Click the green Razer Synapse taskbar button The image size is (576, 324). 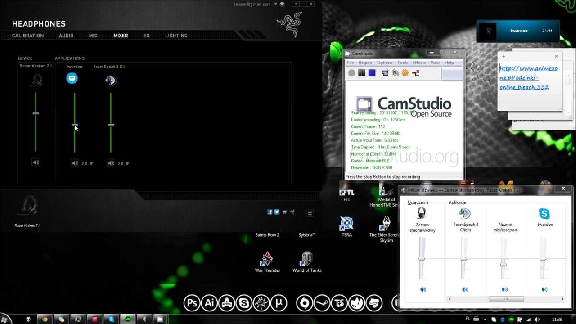point(128,319)
